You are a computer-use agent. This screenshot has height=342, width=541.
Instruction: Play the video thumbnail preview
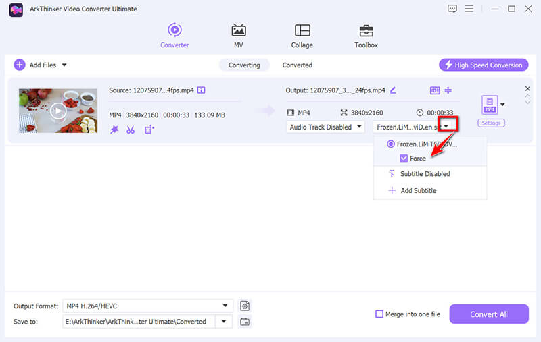(58, 111)
